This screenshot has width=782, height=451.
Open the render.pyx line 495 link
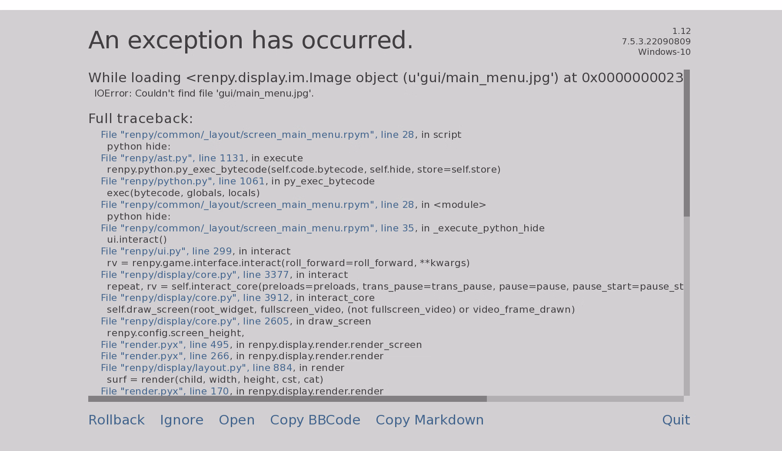[165, 345]
